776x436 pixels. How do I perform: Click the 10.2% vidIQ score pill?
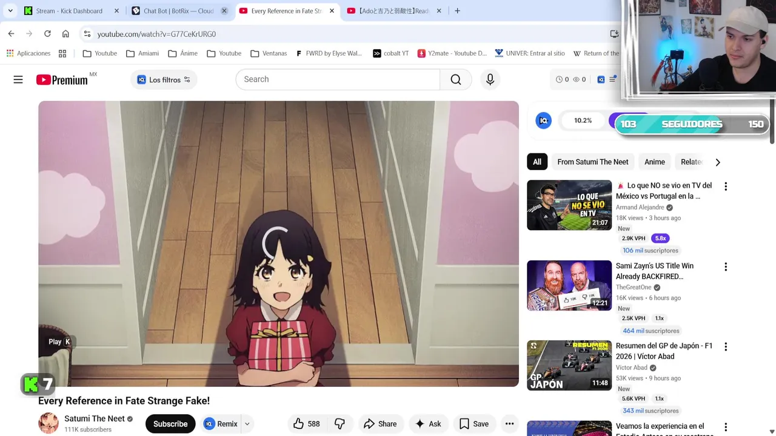pyautogui.click(x=583, y=121)
